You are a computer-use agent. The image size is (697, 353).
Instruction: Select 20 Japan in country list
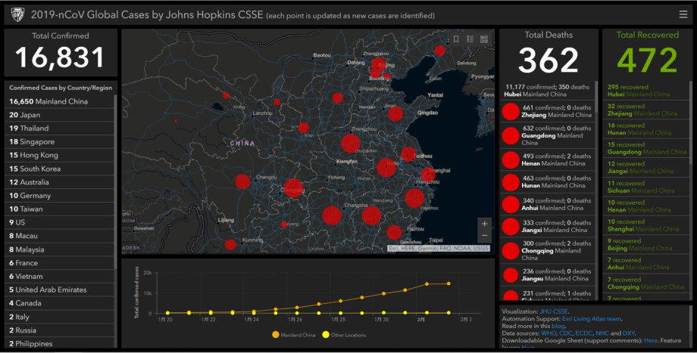pyautogui.click(x=60, y=115)
